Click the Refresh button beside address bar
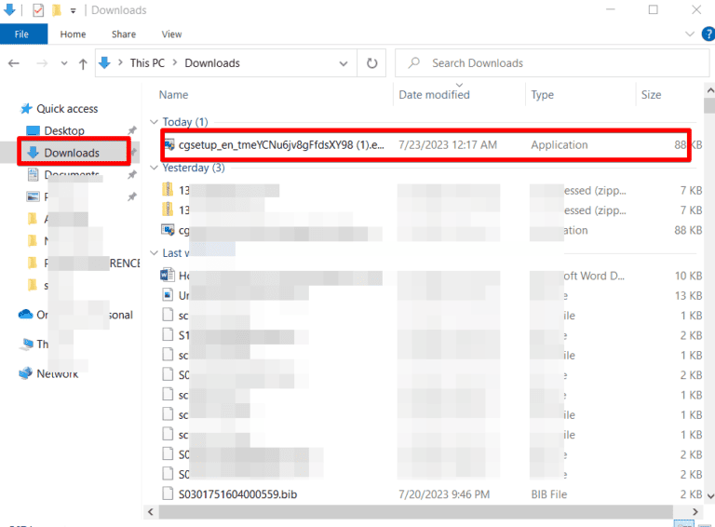This screenshot has height=527, width=715. 371,63
